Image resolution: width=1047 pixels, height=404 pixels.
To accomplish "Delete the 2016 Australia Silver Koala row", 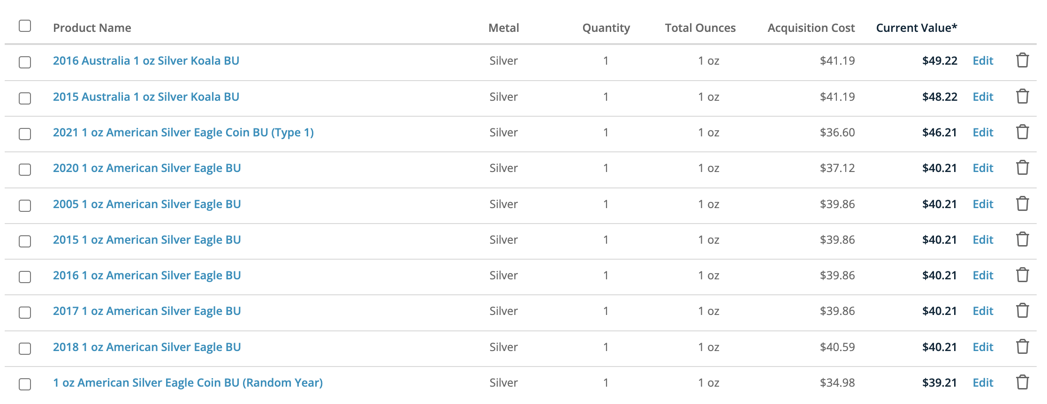I will (1022, 60).
